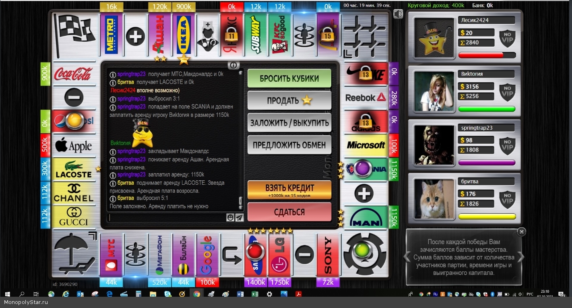Image resolution: width=572 pixels, height=308 pixels.
Task: Open springtrap23 player avatar
Action: point(434,145)
